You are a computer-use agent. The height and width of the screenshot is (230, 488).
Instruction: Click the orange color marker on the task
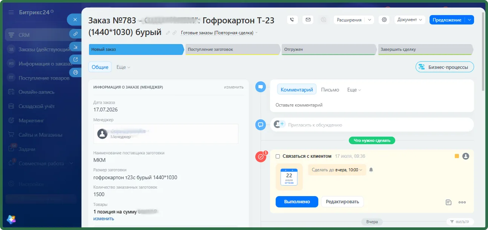click(457, 156)
